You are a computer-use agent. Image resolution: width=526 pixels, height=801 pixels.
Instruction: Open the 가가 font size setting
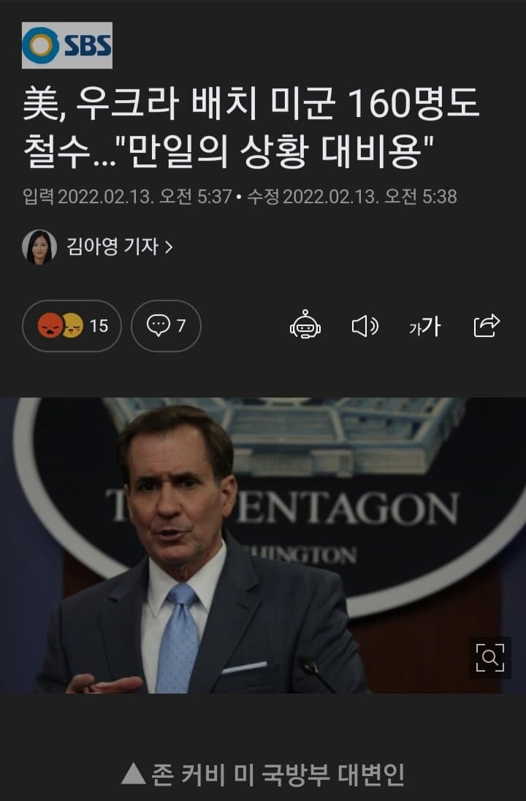[425, 326]
